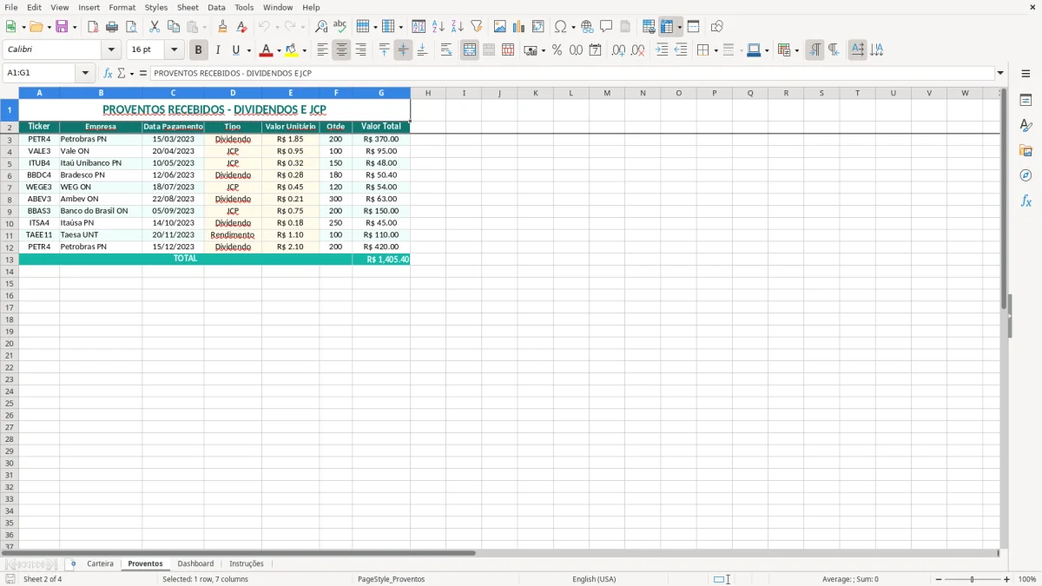
Task: Sort descending Z to A icon
Action: 458,27
